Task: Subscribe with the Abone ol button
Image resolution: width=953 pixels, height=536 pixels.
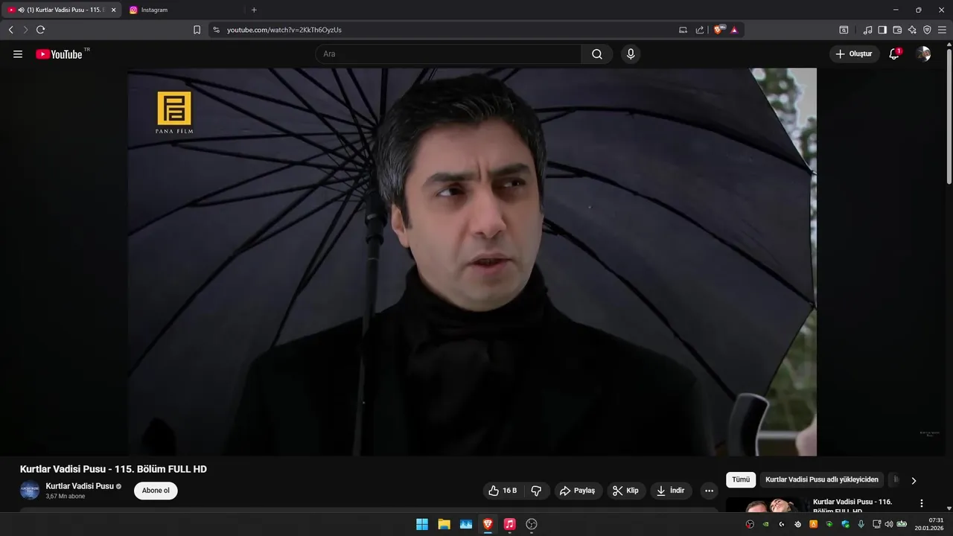Action: coord(156,491)
